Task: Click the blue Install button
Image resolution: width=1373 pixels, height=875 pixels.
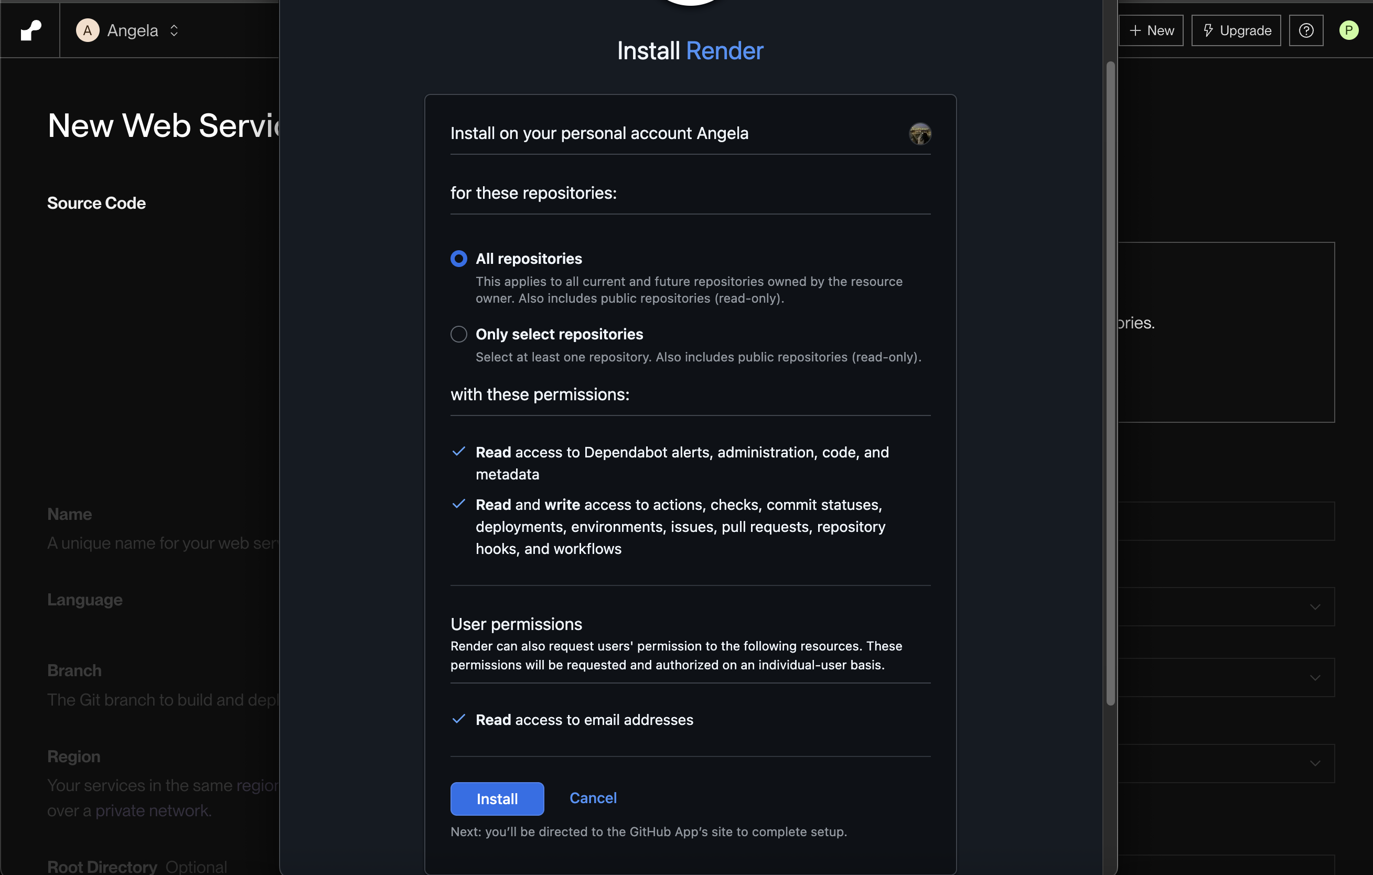Action: [497, 798]
